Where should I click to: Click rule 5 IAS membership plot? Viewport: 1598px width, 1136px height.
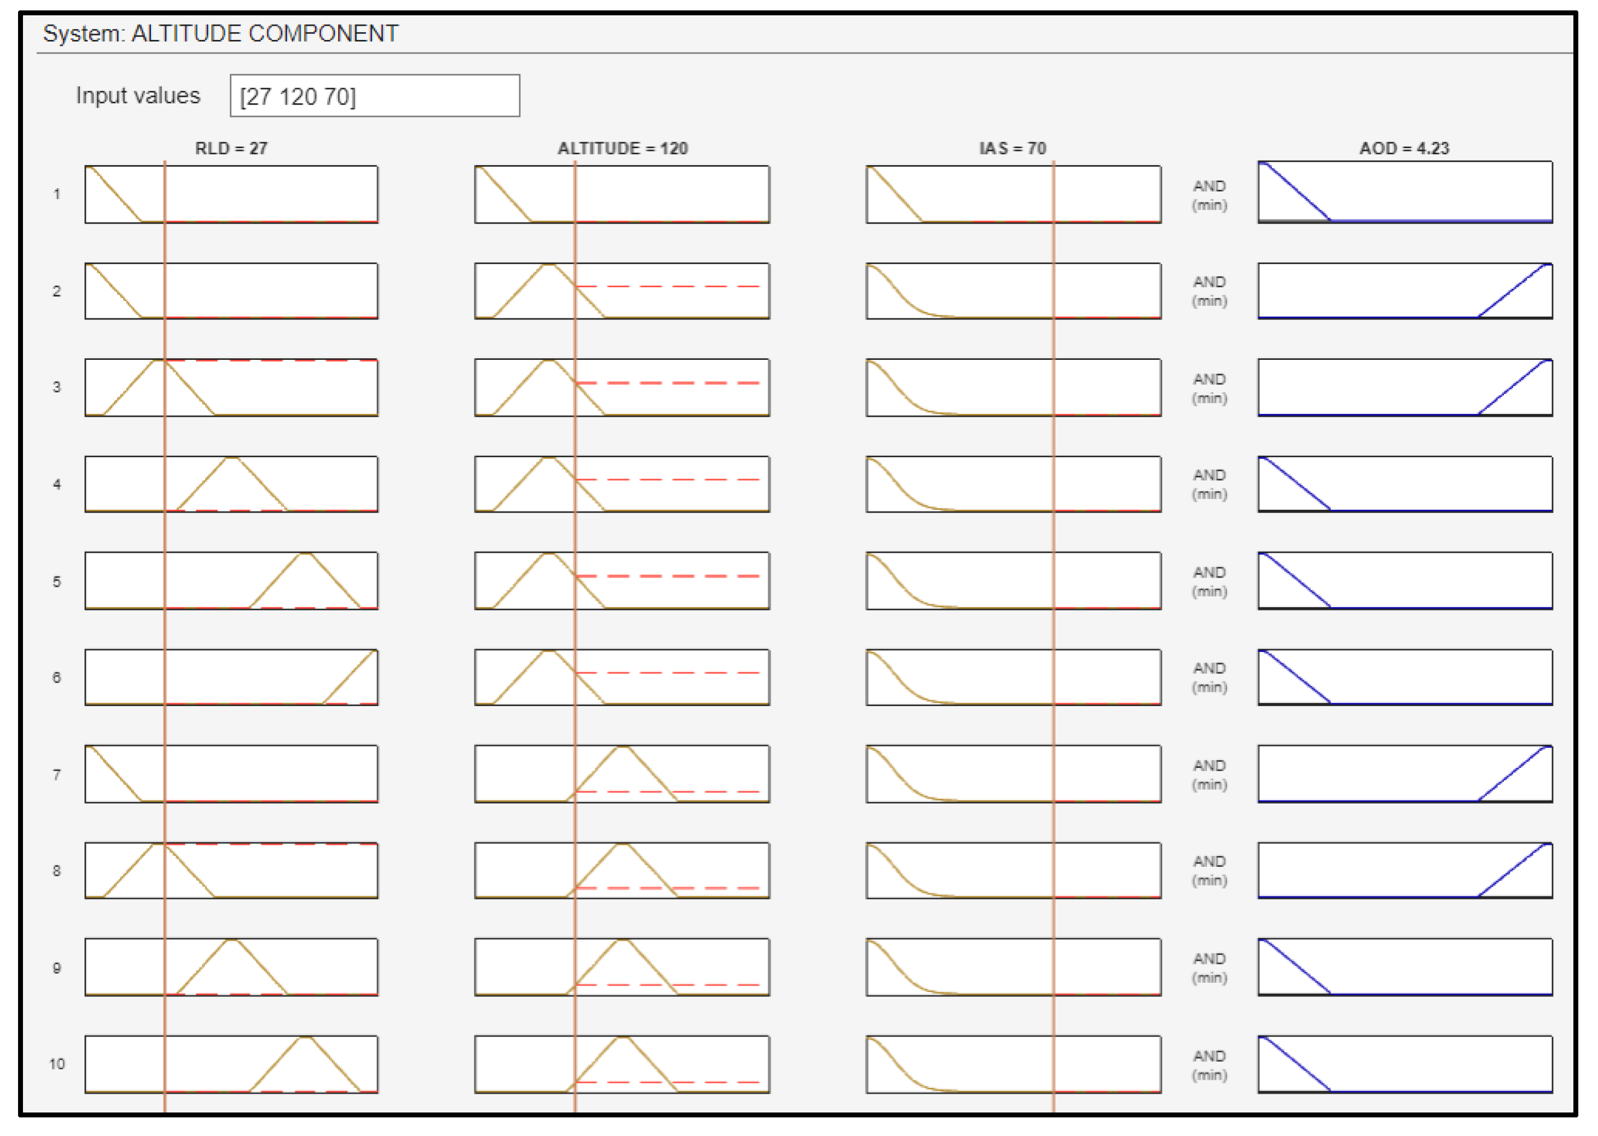[1013, 581]
